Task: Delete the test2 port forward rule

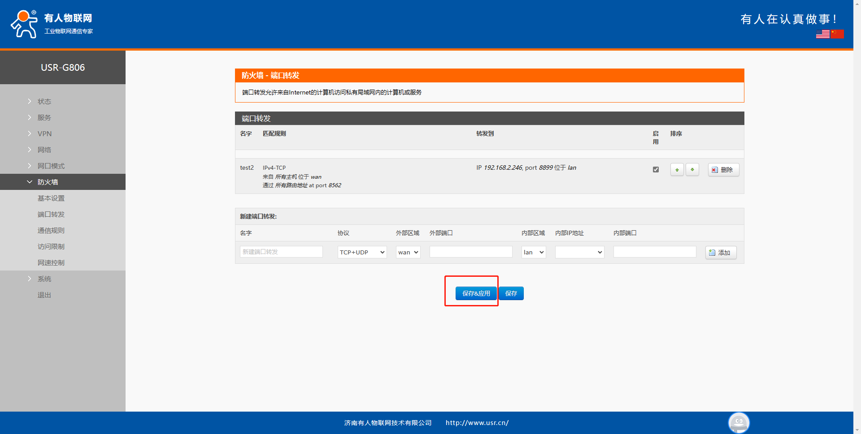Action: coord(723,170)
